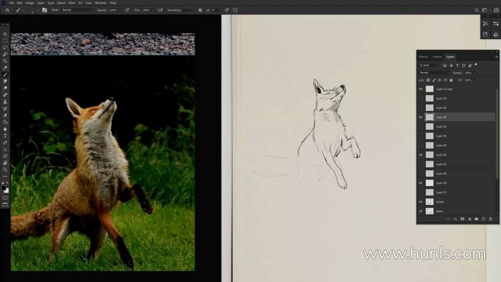Select the Eyedropper tool

point(5,68)
